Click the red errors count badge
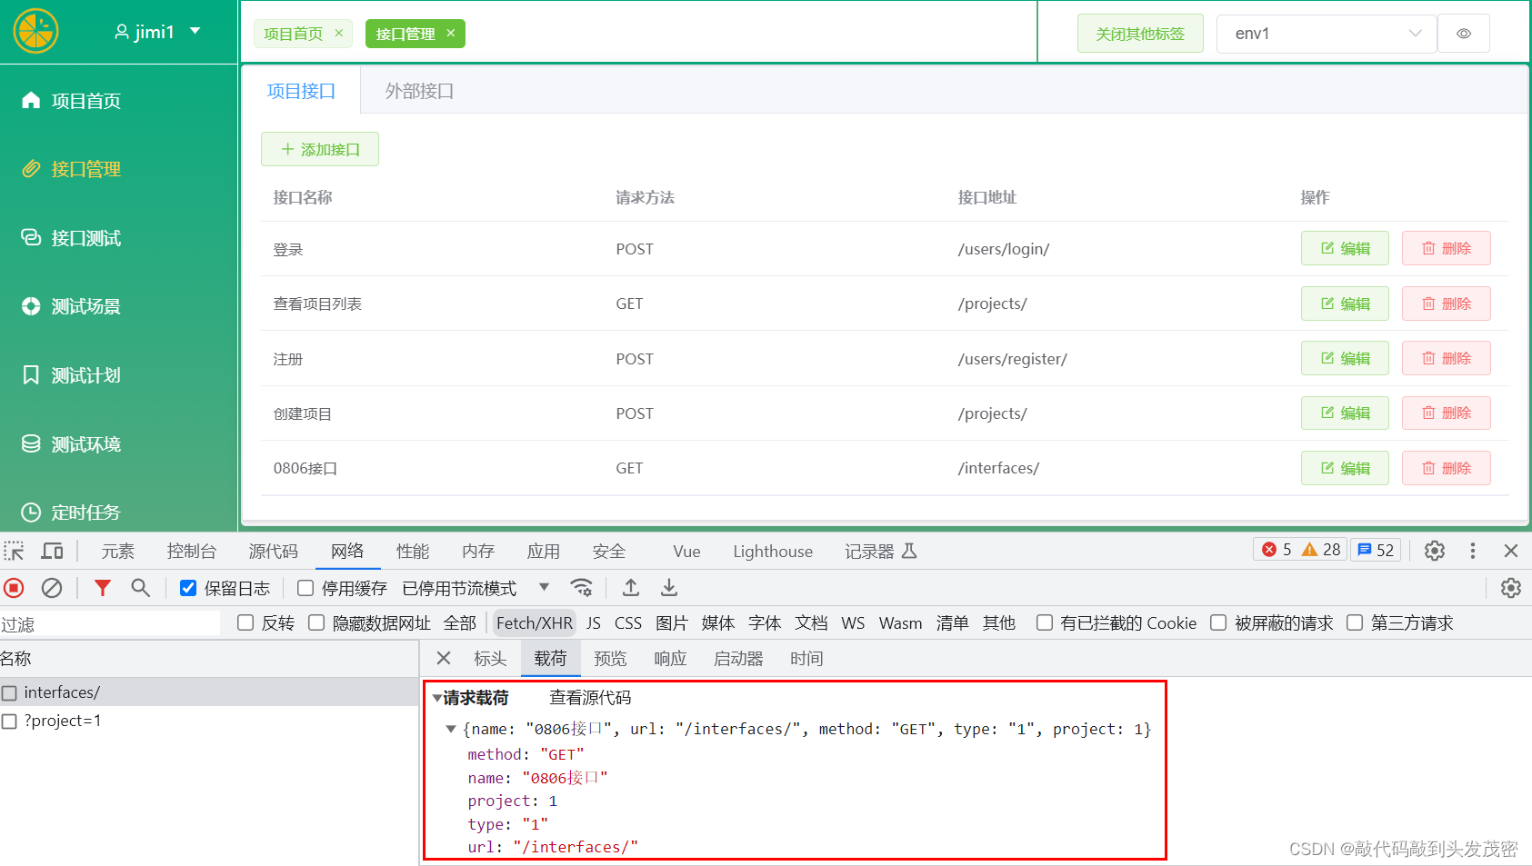 [1277, 549]
